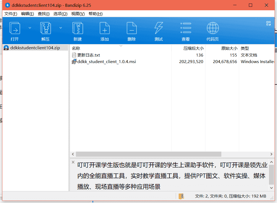Click the 文本文档 type cell
The width and height of the screenshot is (277, 203).
249,55
